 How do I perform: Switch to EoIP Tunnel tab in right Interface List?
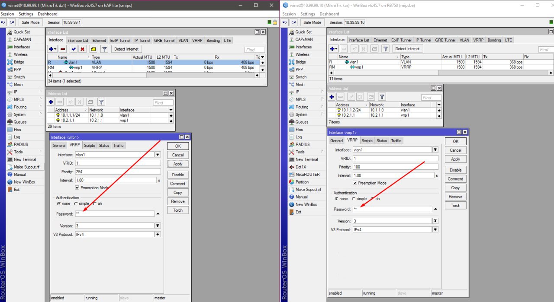pyautogui.click(x=401, y=40)
